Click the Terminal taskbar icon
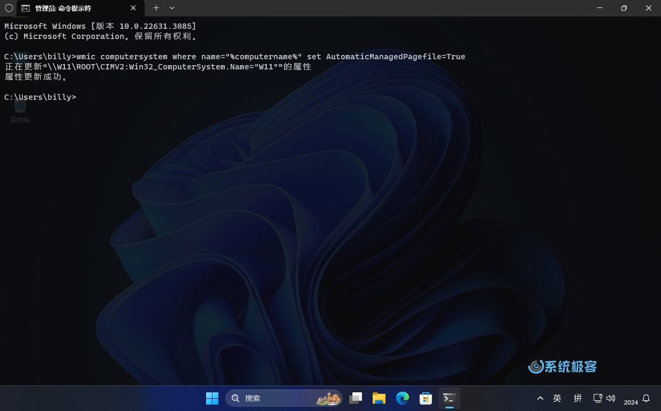Image resolution: width=661 pixels, height=411 pixels. tap(450, 398)
